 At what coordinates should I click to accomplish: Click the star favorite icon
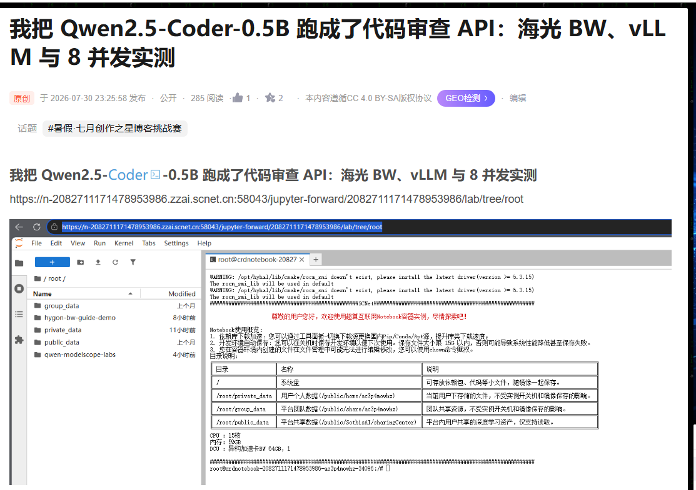pos(270,98)
